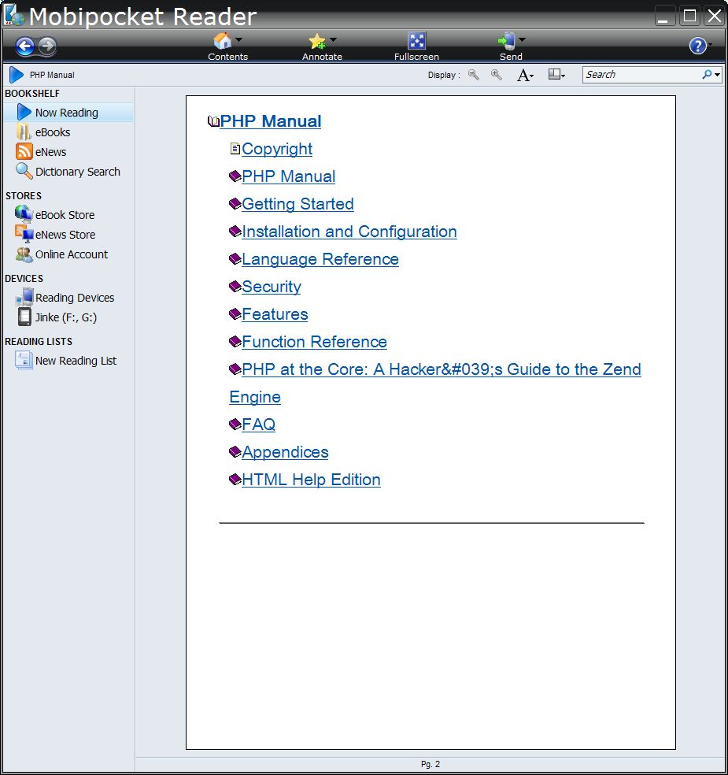The height and width of the screenshot is (775, 728).
Task: Open the Function Reference link
Action: pyautogui.click(x=314, y=342)
